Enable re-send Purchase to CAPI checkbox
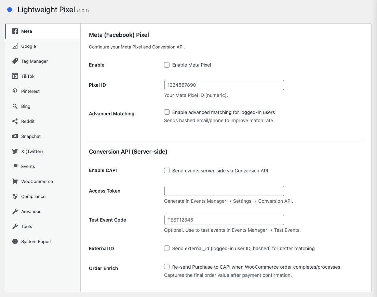The height and width of the screenshot is (297, 377). point(167,267)
